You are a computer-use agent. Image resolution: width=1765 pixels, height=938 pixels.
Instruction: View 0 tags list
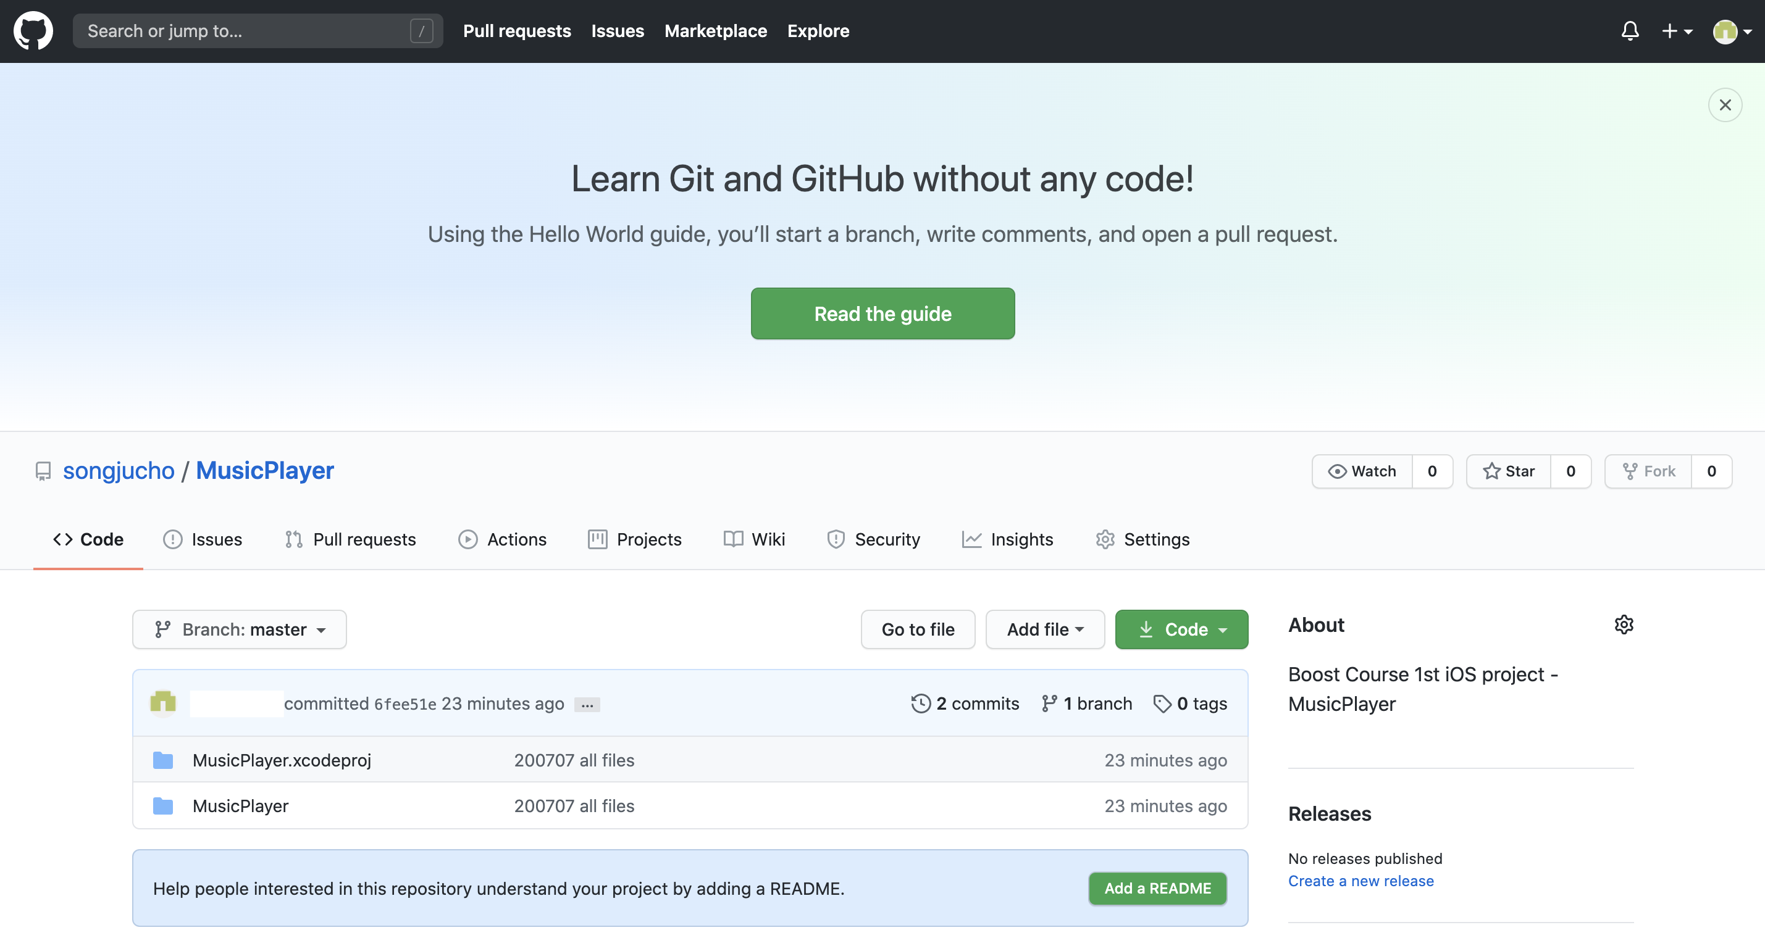1190,703
